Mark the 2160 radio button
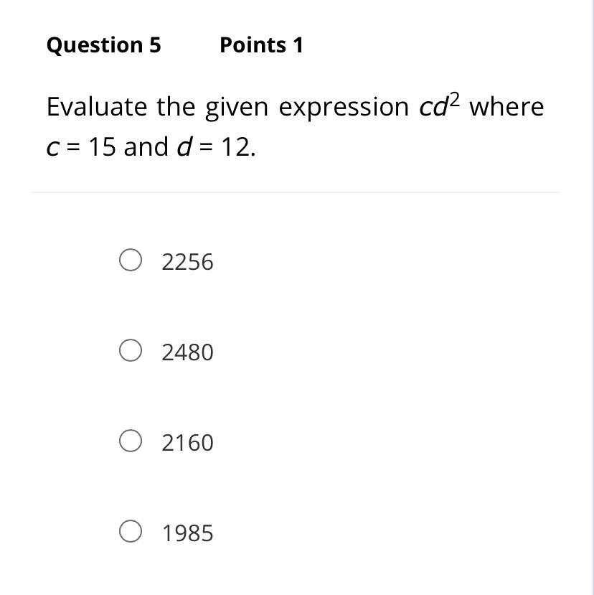Screen dimensions: 594x595 point(130,441)
